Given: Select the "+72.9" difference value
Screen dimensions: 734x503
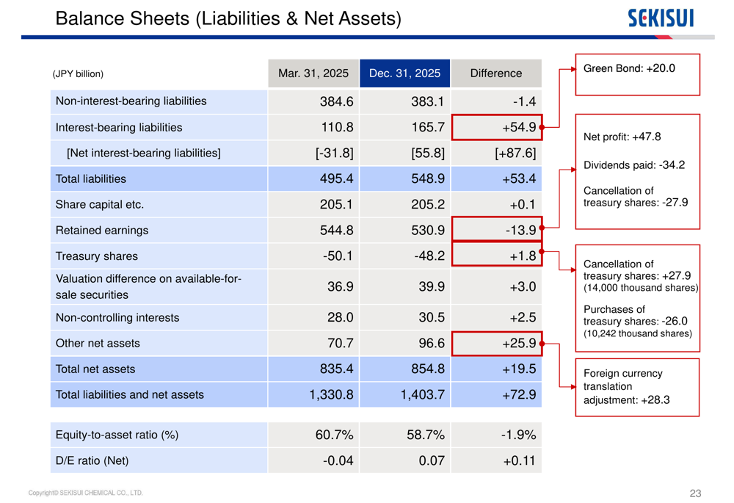Looking at the screenshot, I should (x=519, y=395).
